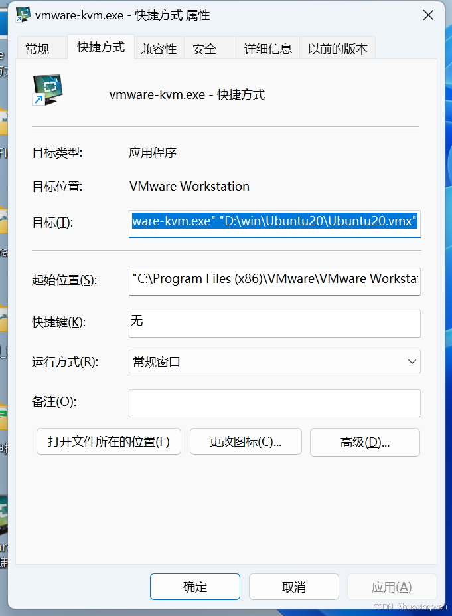This screenshot has width=452, height=616.
Task: Click the dropdown chevron in 运行方式
Action: [x=412, y=361]
